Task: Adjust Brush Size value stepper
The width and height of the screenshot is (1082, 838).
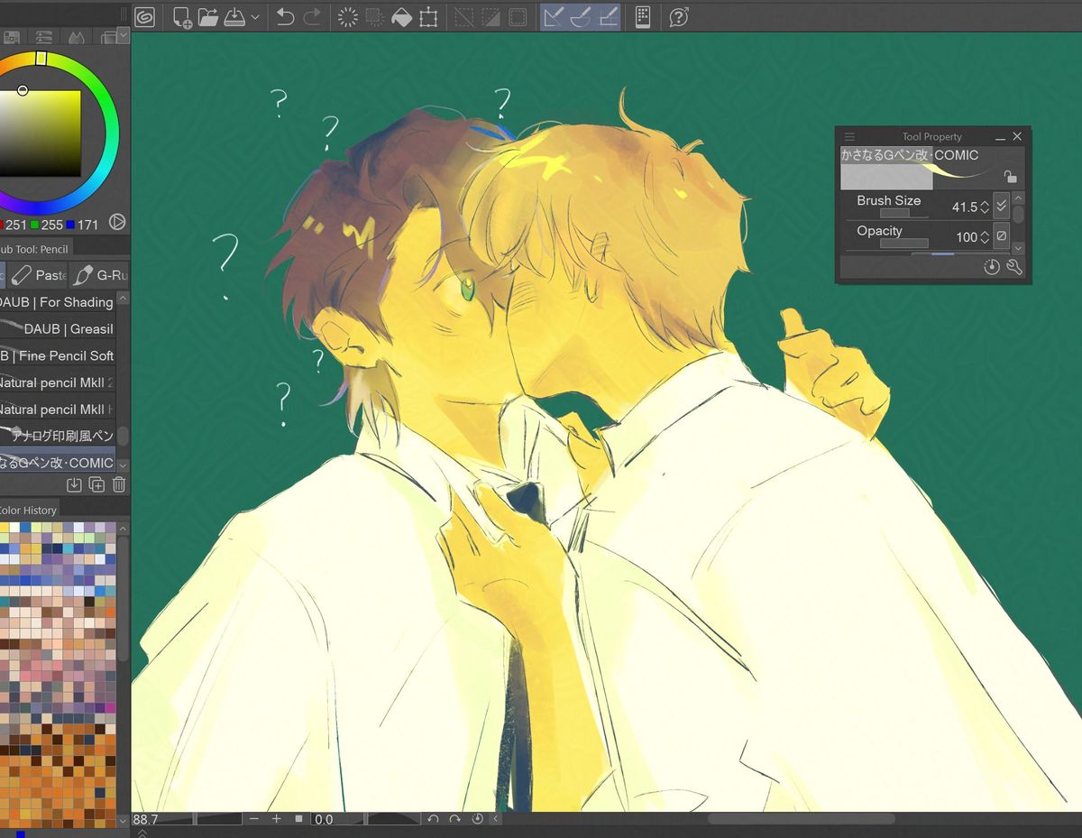Action: [985, 207]
